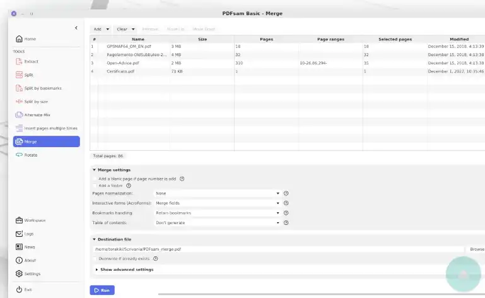Open the Rotate tool

coord(47,155)
